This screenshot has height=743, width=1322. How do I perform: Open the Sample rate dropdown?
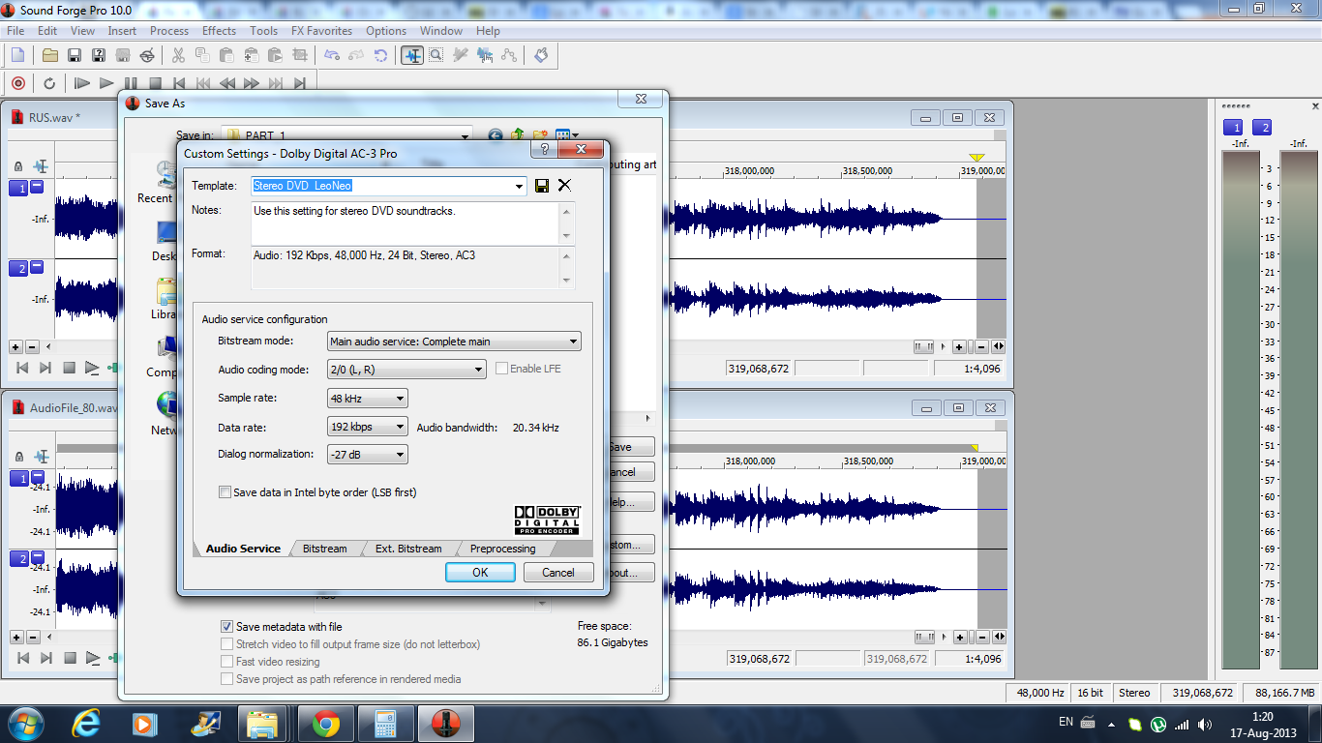click(x=401, y=399)
